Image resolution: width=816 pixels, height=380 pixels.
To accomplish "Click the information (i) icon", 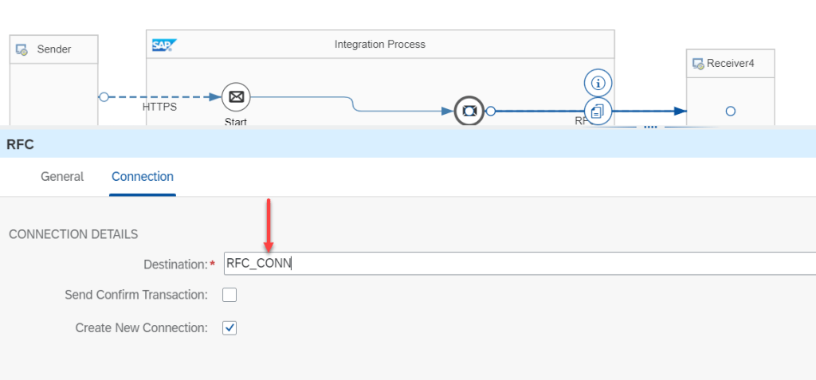I will tap(598, 83).
